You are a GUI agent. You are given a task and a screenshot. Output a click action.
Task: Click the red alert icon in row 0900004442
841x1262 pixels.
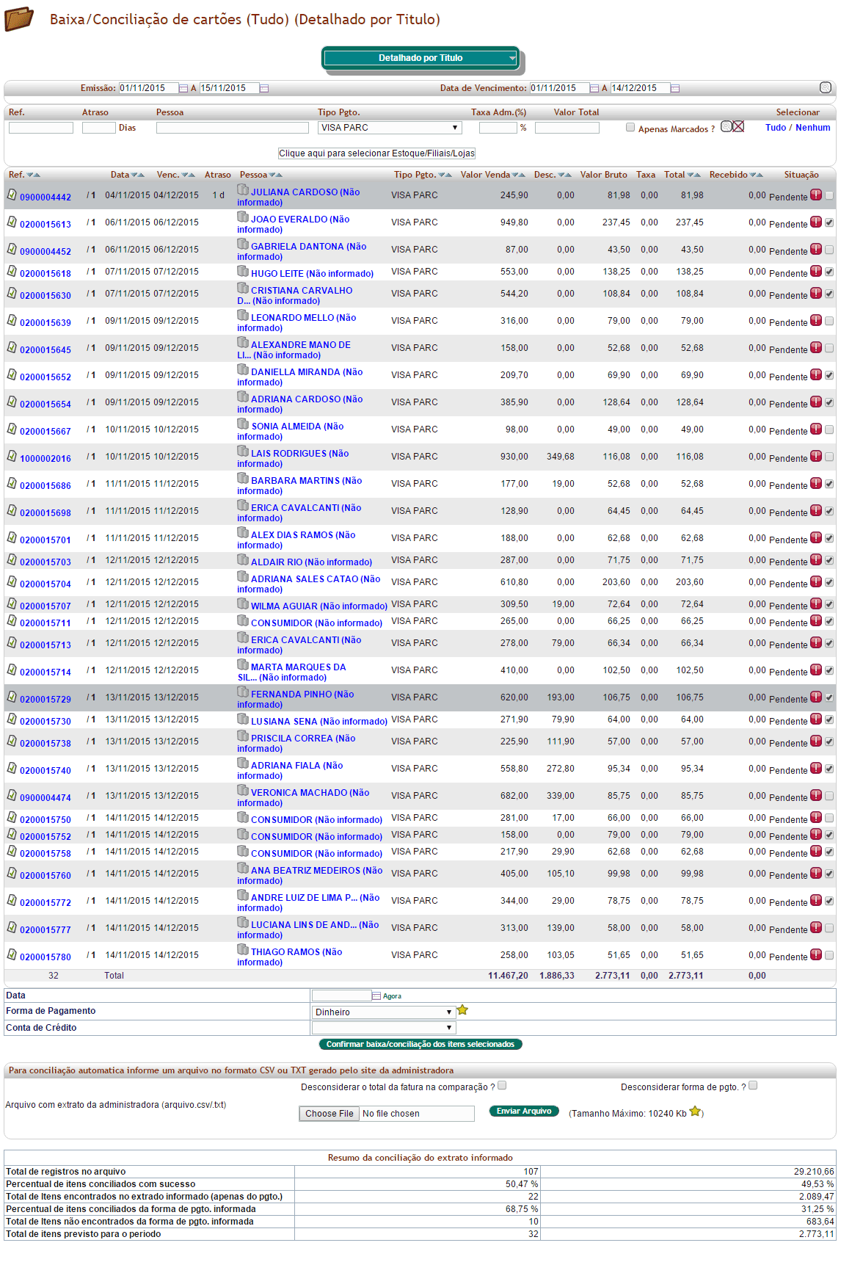click(816, 195)
